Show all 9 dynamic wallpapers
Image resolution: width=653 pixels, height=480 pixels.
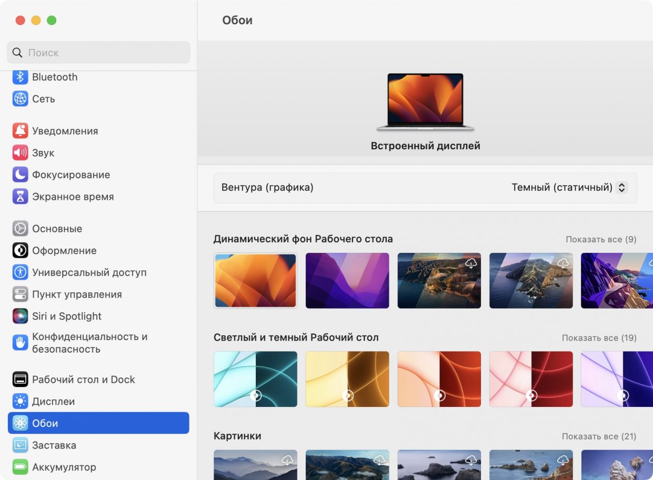click(x=601, y=240)
